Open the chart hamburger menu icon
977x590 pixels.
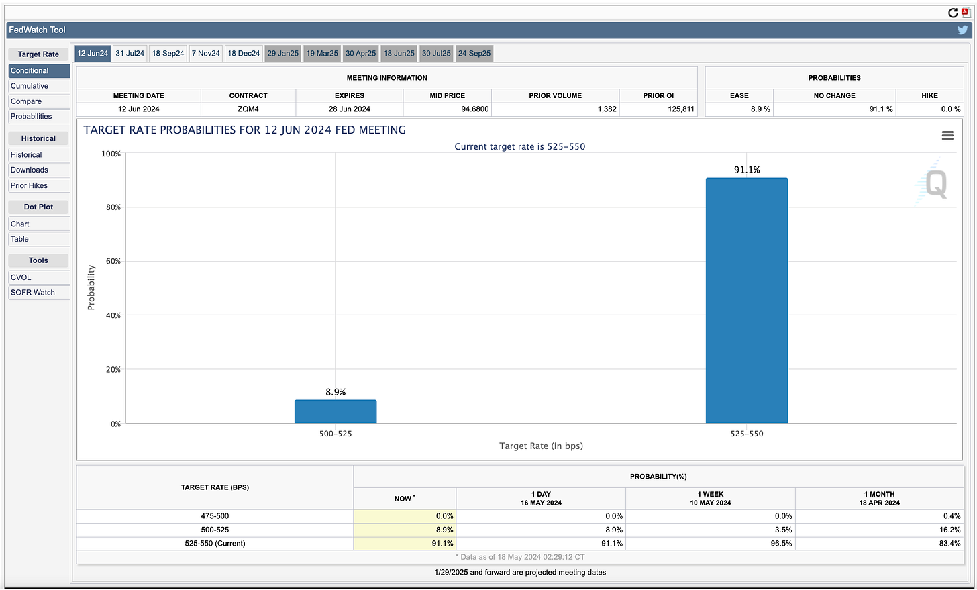[947, 136]
